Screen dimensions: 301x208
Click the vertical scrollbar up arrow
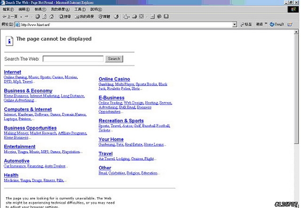(296, 32)
